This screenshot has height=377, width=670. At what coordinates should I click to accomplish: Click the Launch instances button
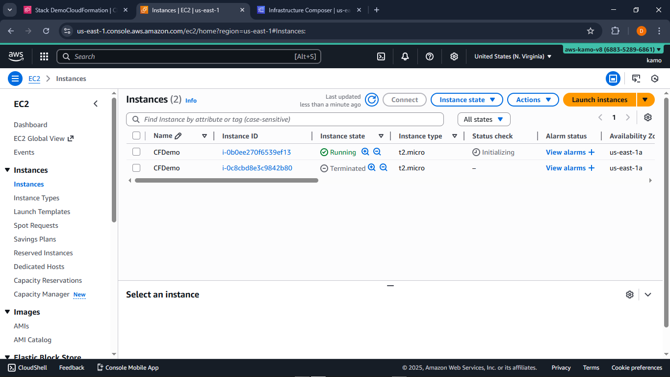(599, 99)
